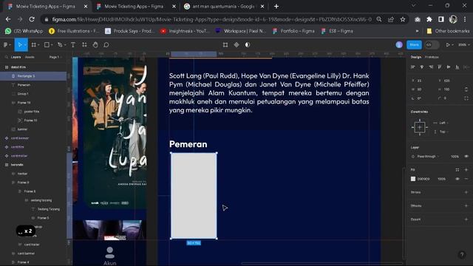Switch to second Movie Ticketing Apps browser tab
473x266 pixels.
(x=135, y=7)
